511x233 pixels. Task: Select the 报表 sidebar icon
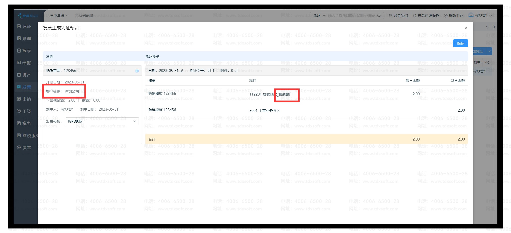point(19,51)
